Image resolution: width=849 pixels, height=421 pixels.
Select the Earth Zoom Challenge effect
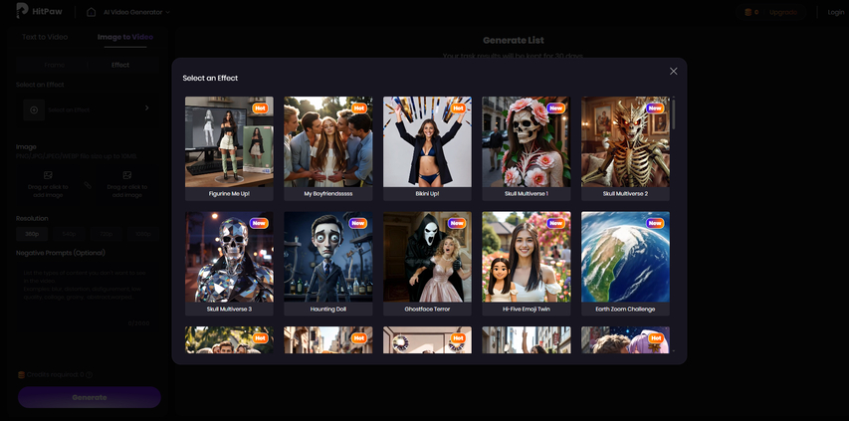point(625,258)
